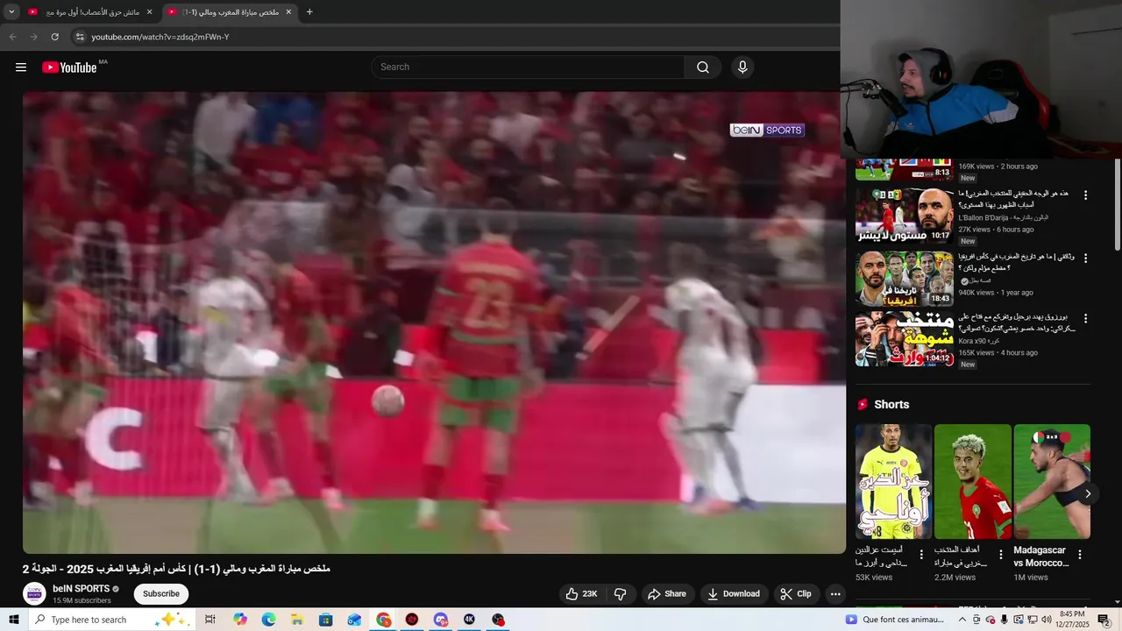Open the 4K app taskbar icon
1122x631 pixels.
coord(470,620)
